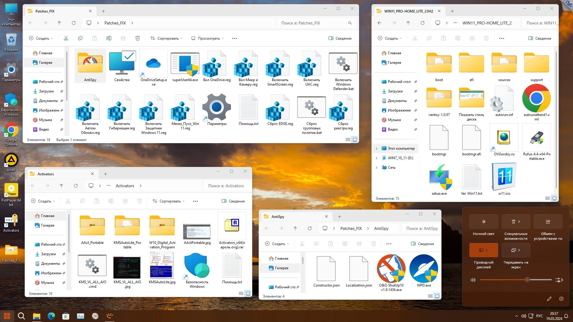Open Sort dropdown in Patches_FIX window
Viewport: 573px width, 322px height.
(167, 38)
